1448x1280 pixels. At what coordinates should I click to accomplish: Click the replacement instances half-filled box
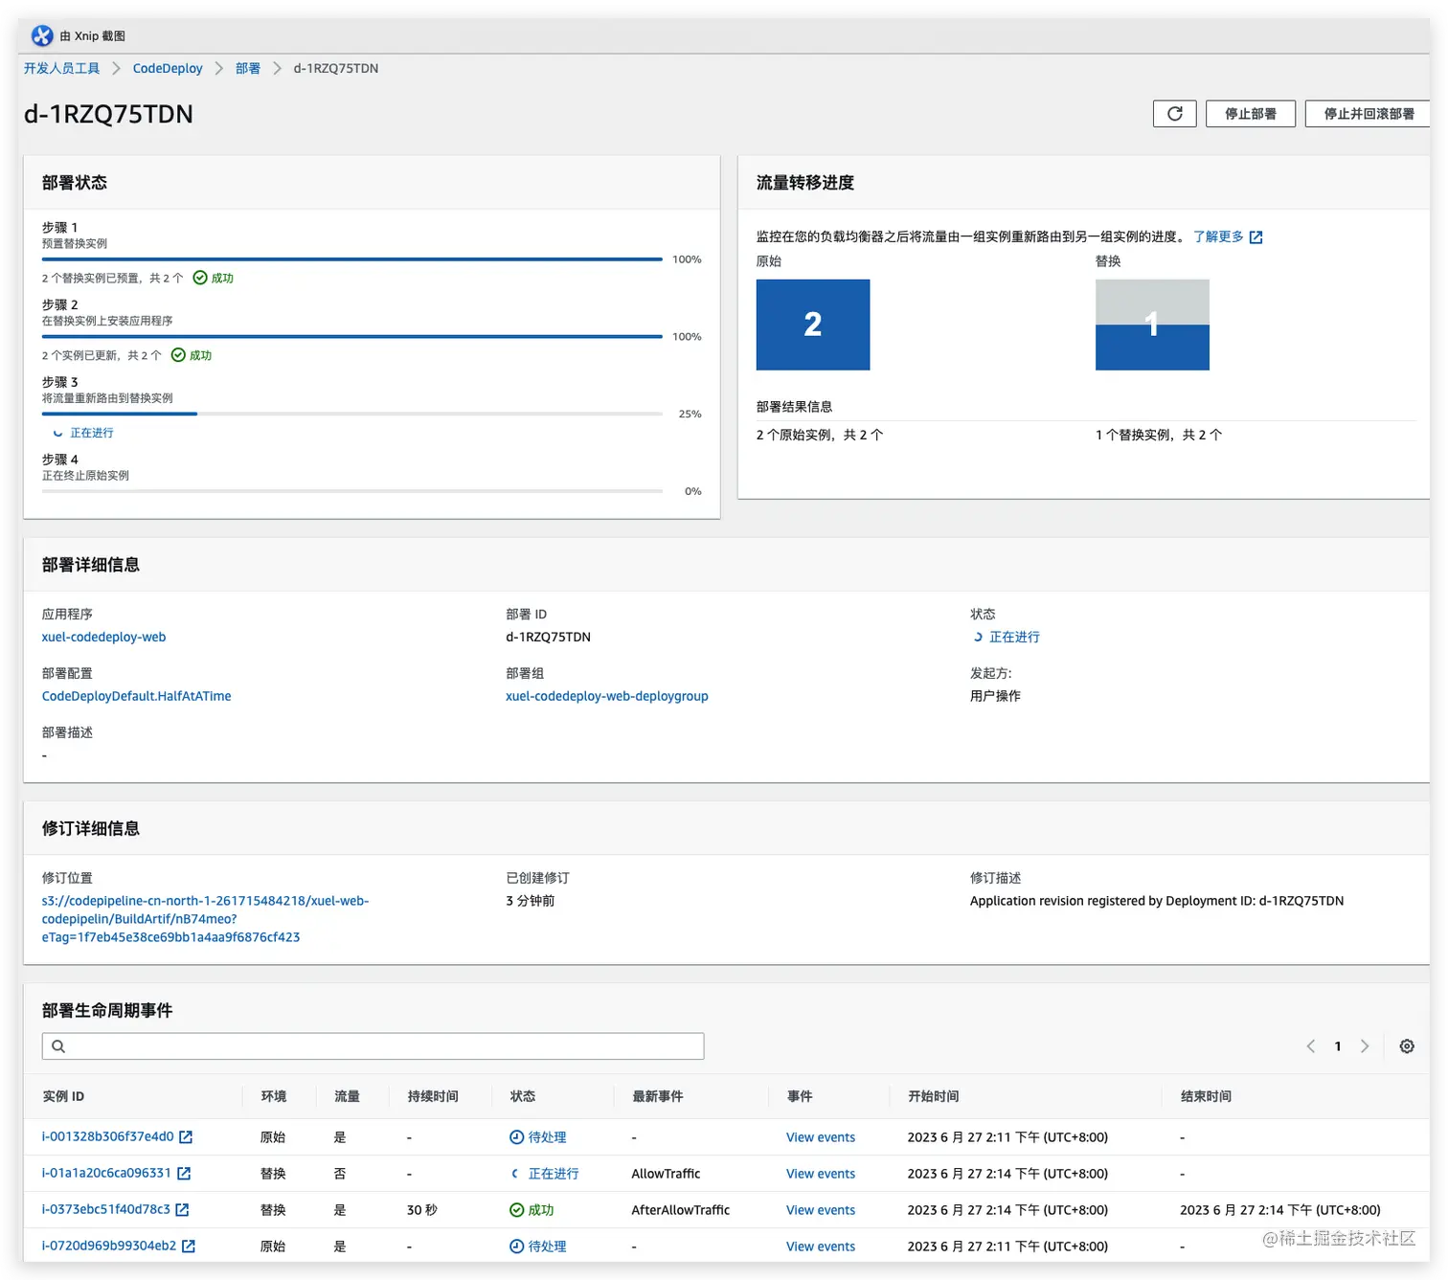click(1152, 325)
